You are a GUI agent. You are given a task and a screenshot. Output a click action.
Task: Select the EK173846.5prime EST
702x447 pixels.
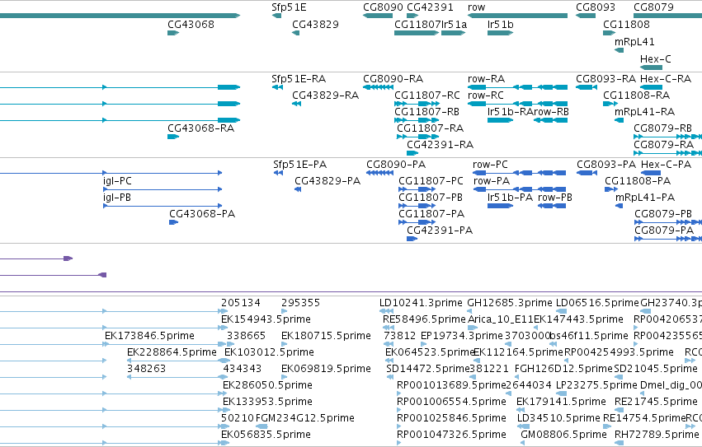click(164, 344)
